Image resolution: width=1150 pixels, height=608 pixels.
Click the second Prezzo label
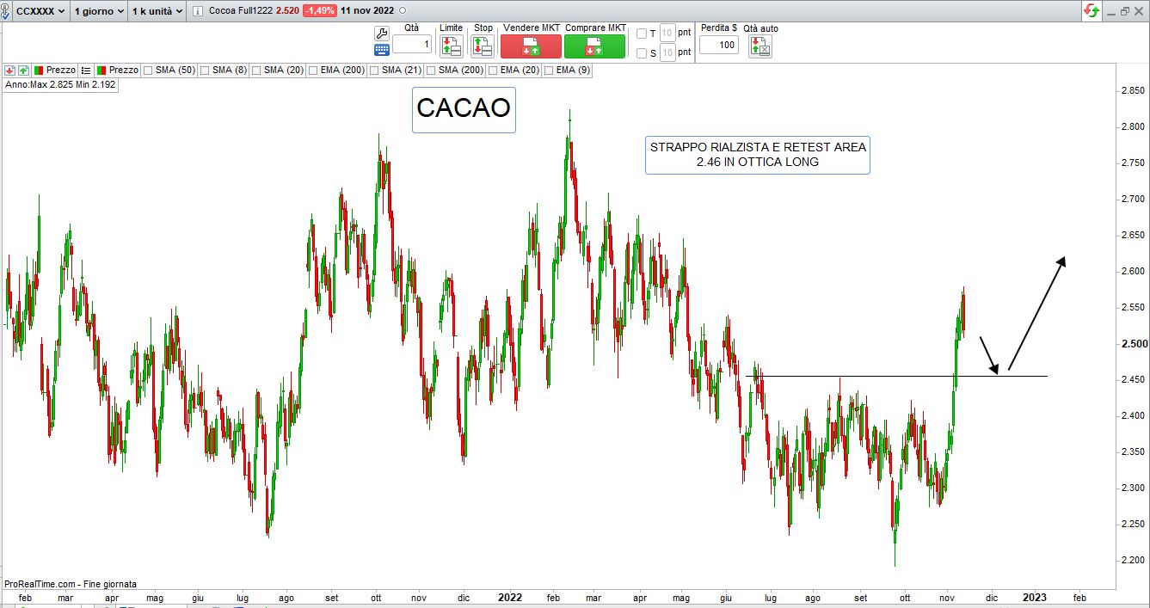(x=124, y=70)
